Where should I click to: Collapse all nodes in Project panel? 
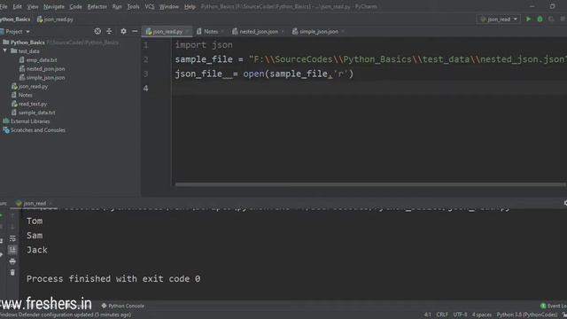coord(109,32)
